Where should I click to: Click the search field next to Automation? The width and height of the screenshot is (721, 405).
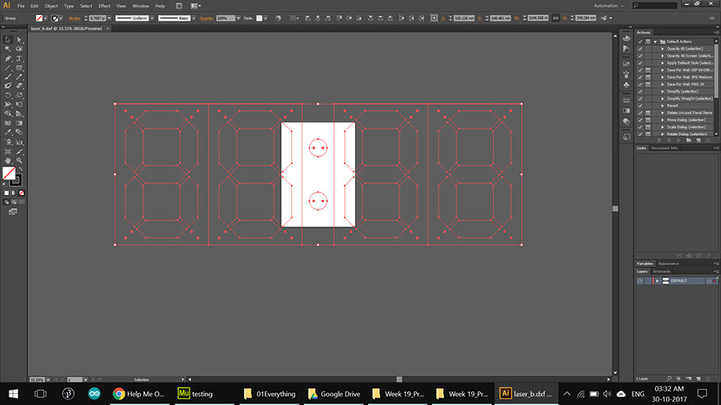655,6
